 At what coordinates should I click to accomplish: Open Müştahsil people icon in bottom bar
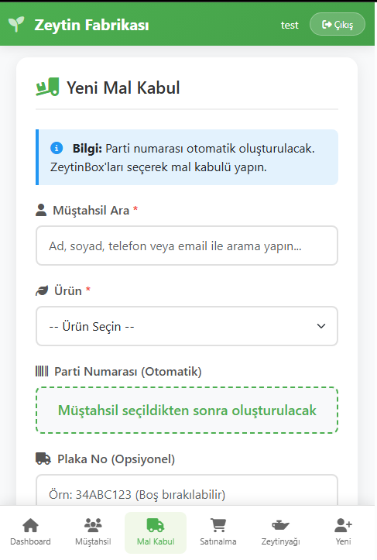93,525
